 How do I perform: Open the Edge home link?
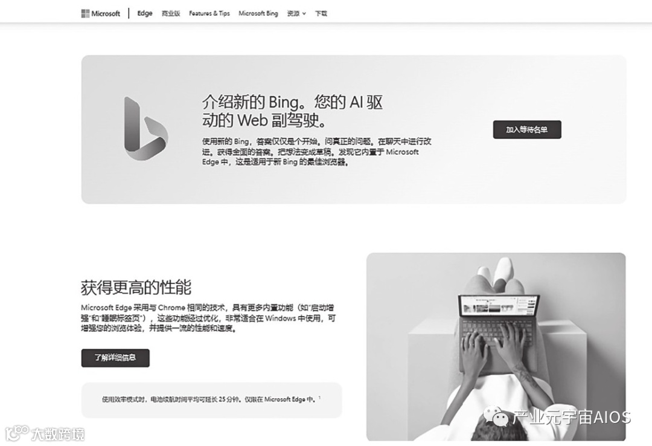145,13
